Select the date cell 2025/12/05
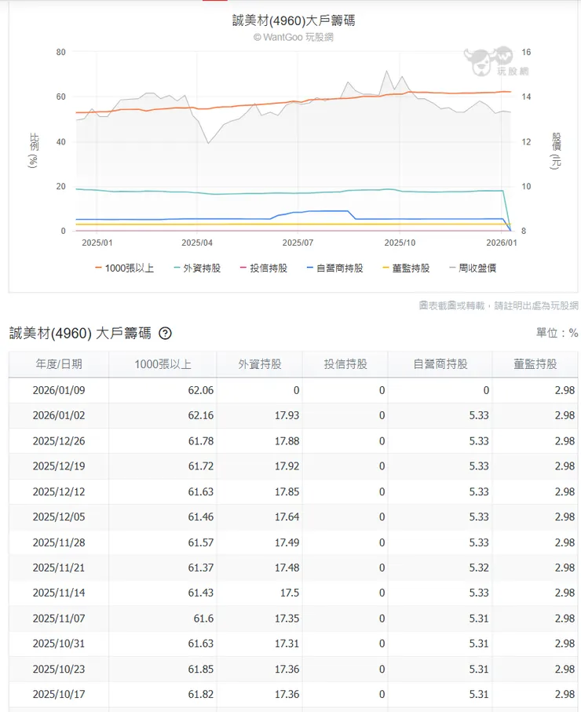 click(x=59, y=517)
